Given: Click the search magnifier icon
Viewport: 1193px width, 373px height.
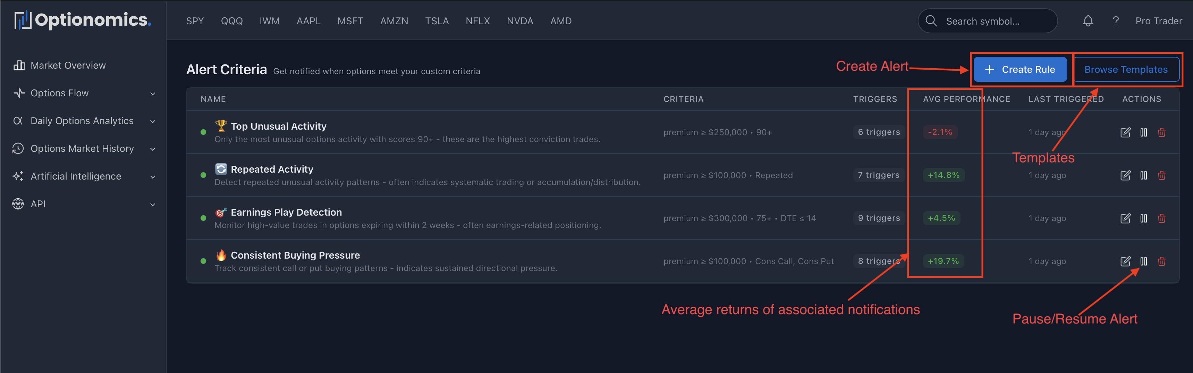Looking at the screenshot, I should (931, 21).
